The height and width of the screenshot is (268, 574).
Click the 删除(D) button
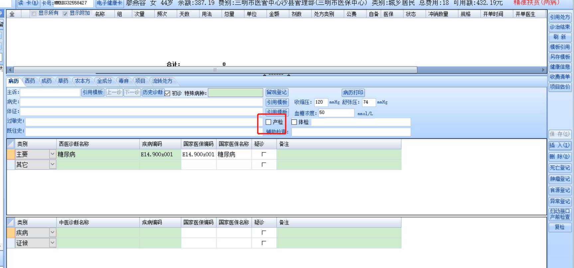pos(560,156)
